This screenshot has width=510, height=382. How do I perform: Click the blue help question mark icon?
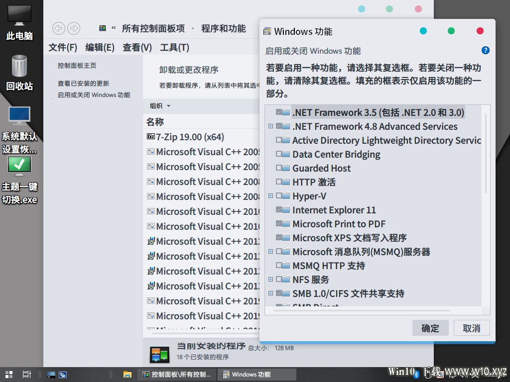[x=485, y=50]
